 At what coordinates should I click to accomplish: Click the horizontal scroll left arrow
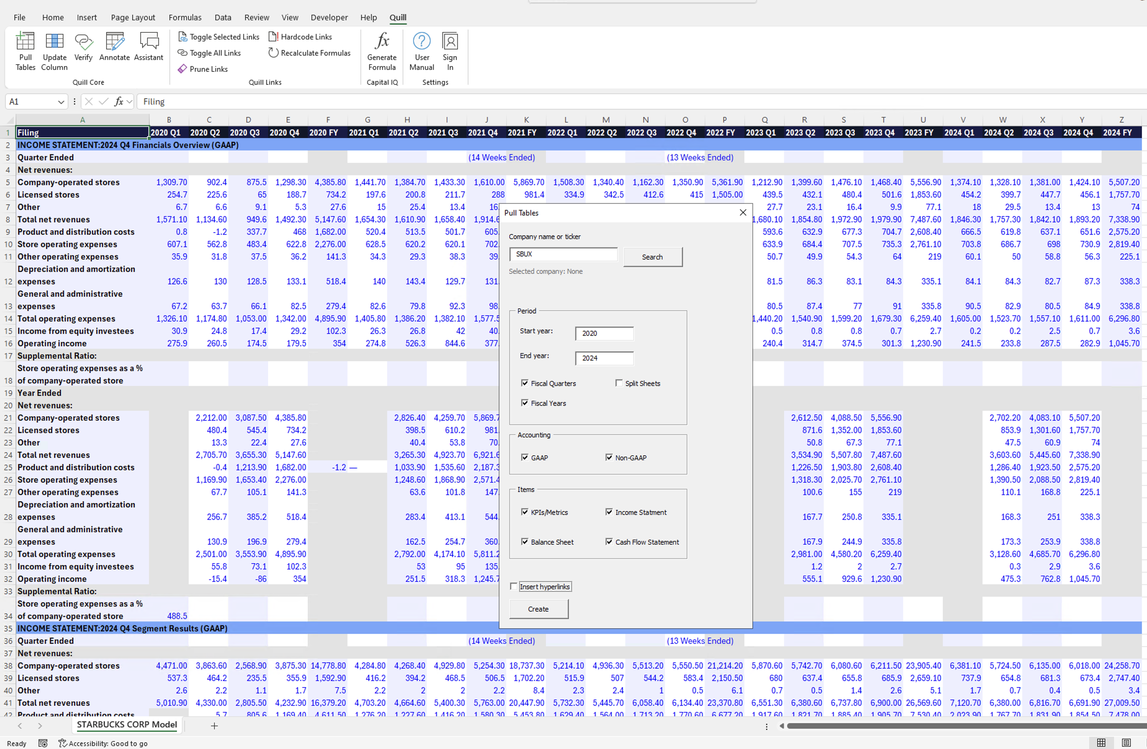pos(782,726)
